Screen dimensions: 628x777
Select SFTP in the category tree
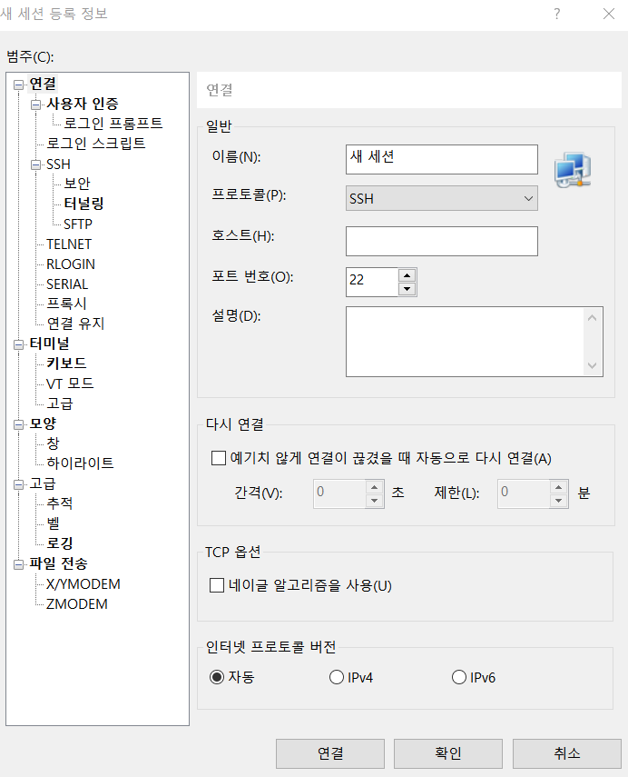[x=78, y=224]
